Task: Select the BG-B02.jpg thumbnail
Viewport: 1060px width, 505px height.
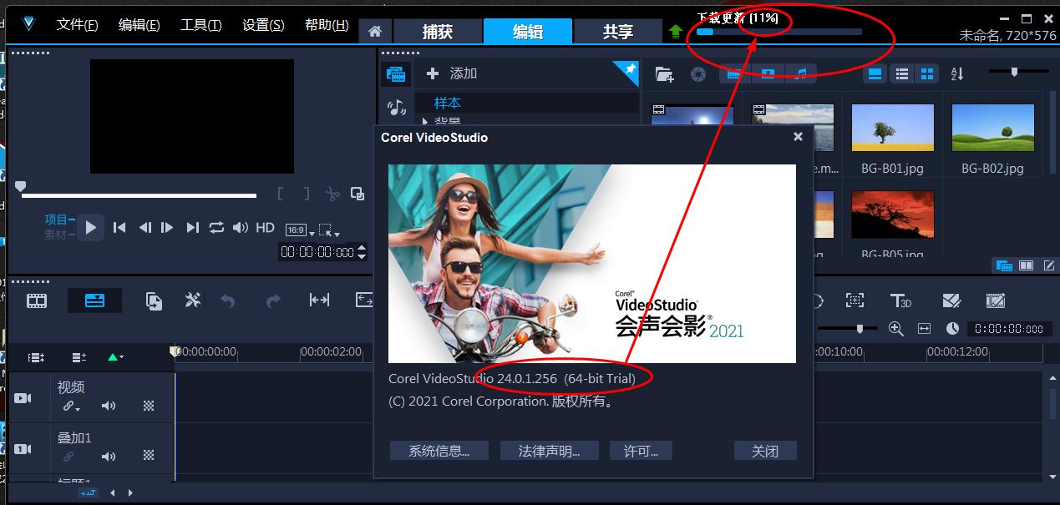Action: pyautogui.click(x=992, y=128)
